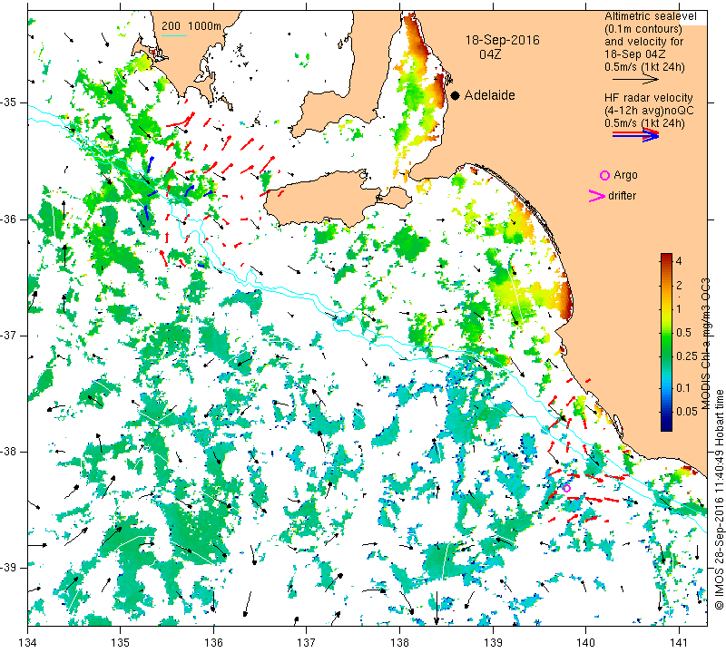Click the '18-Sep-2016' date label
Screen dimensions: 726x653
[x=503, y=40]
